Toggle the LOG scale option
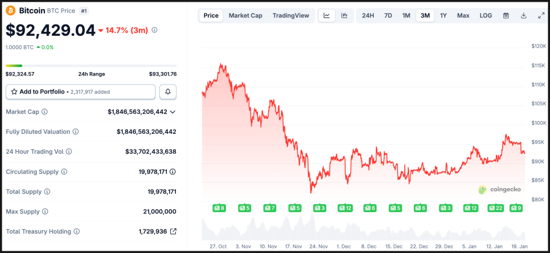This screenshot has width=550, height=253. 486,15
